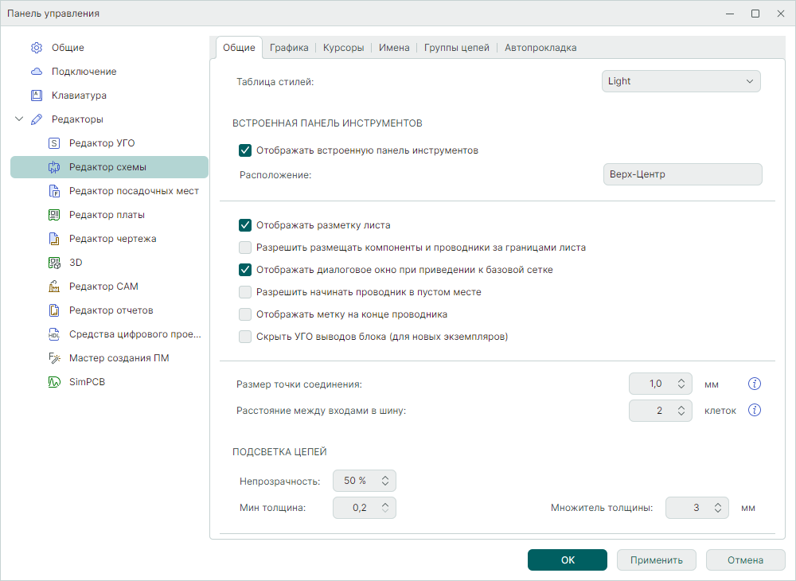796x581 pixels.
Task: Disable Отображать разметку листа checkbox
Action: [245, 225]
